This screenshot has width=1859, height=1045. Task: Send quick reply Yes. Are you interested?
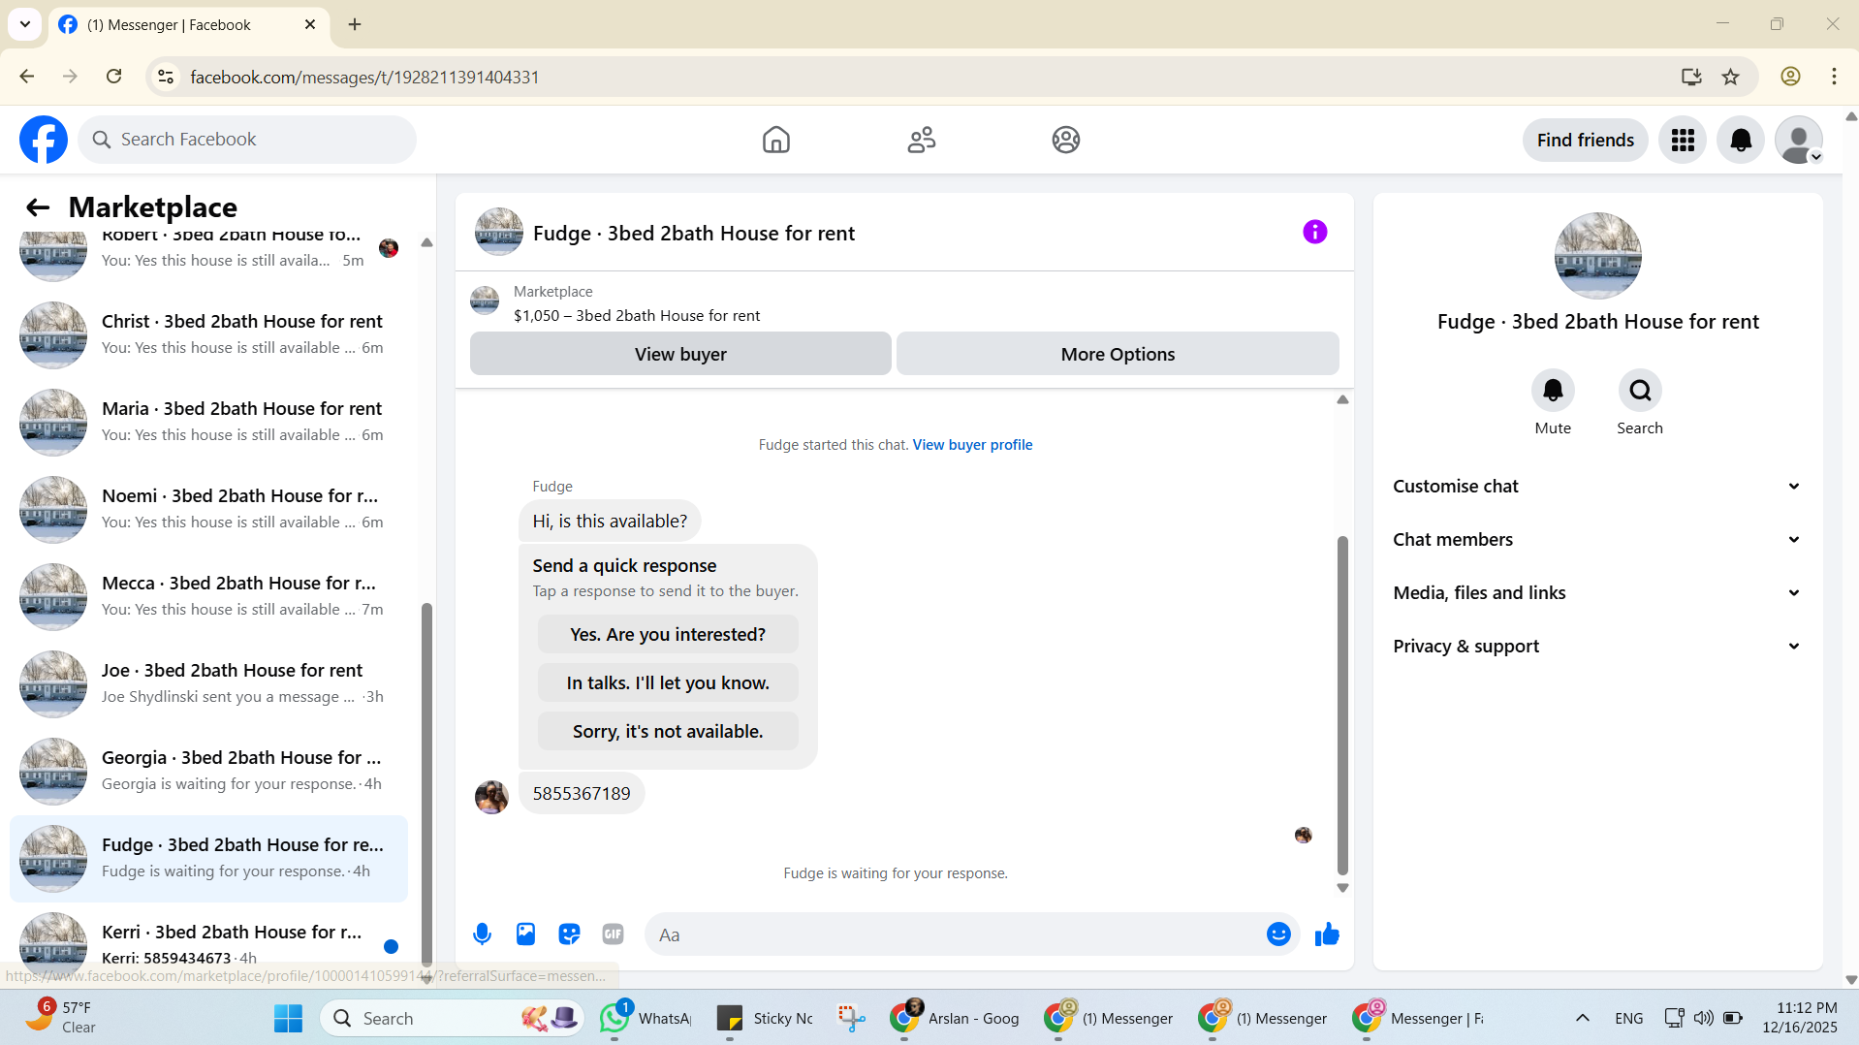(668, 634)
